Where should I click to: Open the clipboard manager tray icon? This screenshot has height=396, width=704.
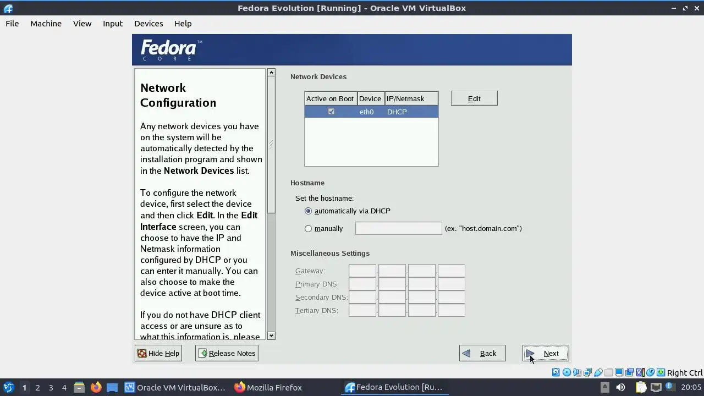(x=640, y=387)
